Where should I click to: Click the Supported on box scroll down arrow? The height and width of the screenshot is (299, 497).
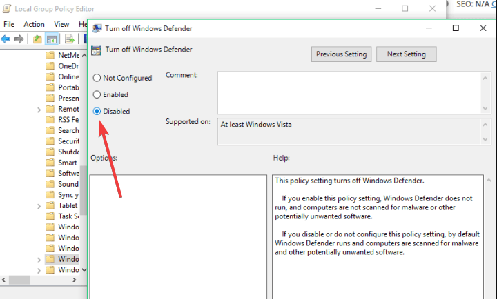[x=485, y=139]
